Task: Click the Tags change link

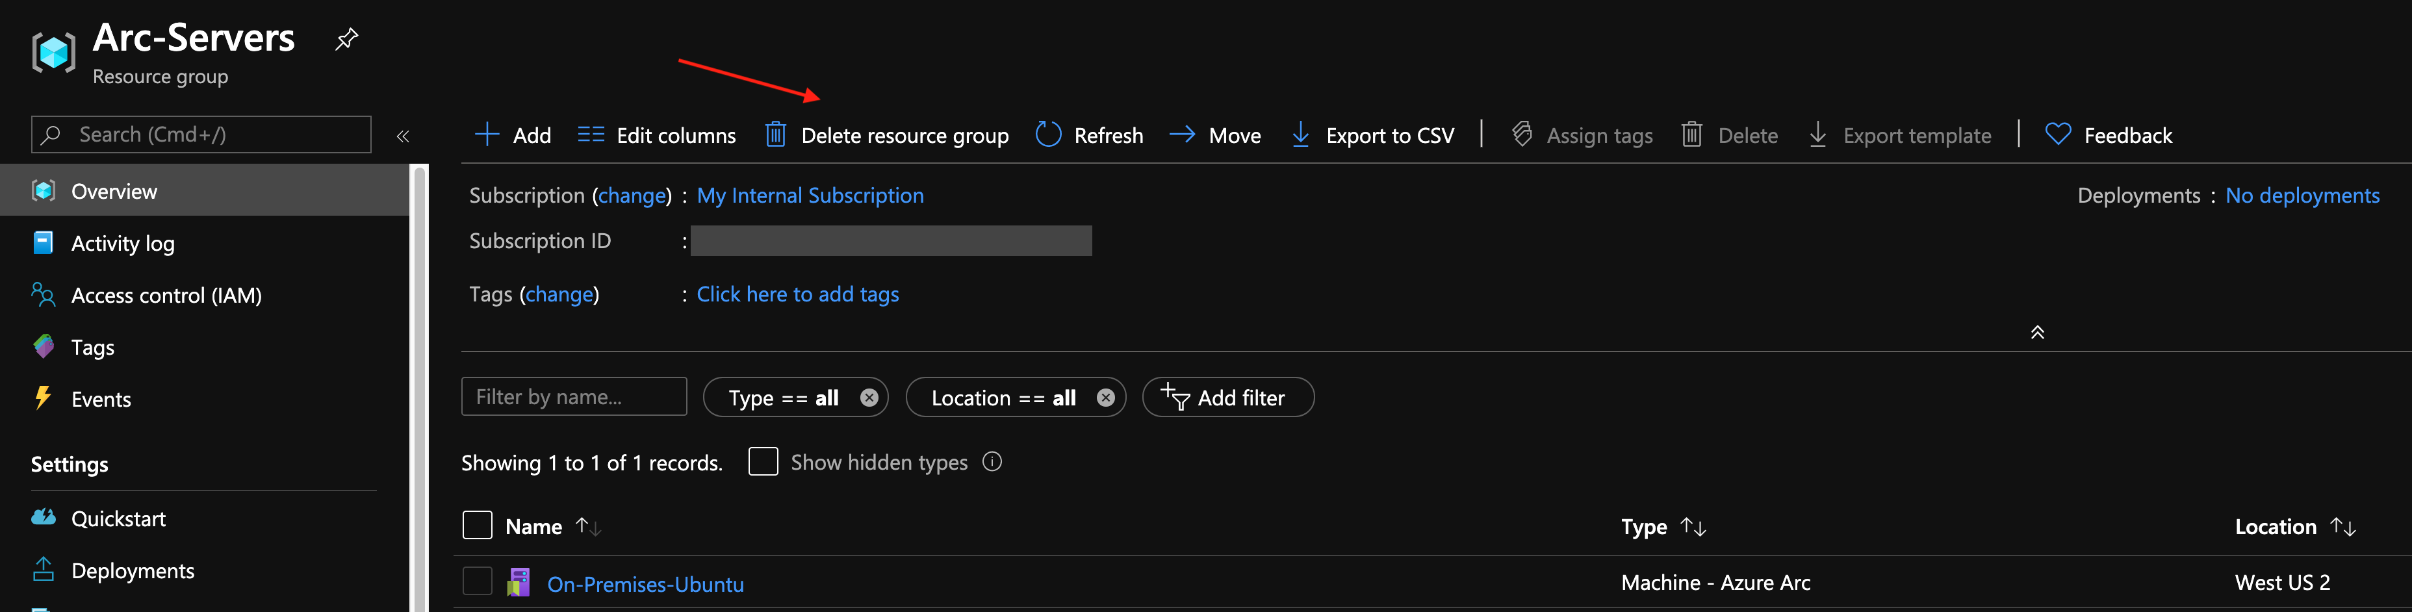Action: click(560, 294)
